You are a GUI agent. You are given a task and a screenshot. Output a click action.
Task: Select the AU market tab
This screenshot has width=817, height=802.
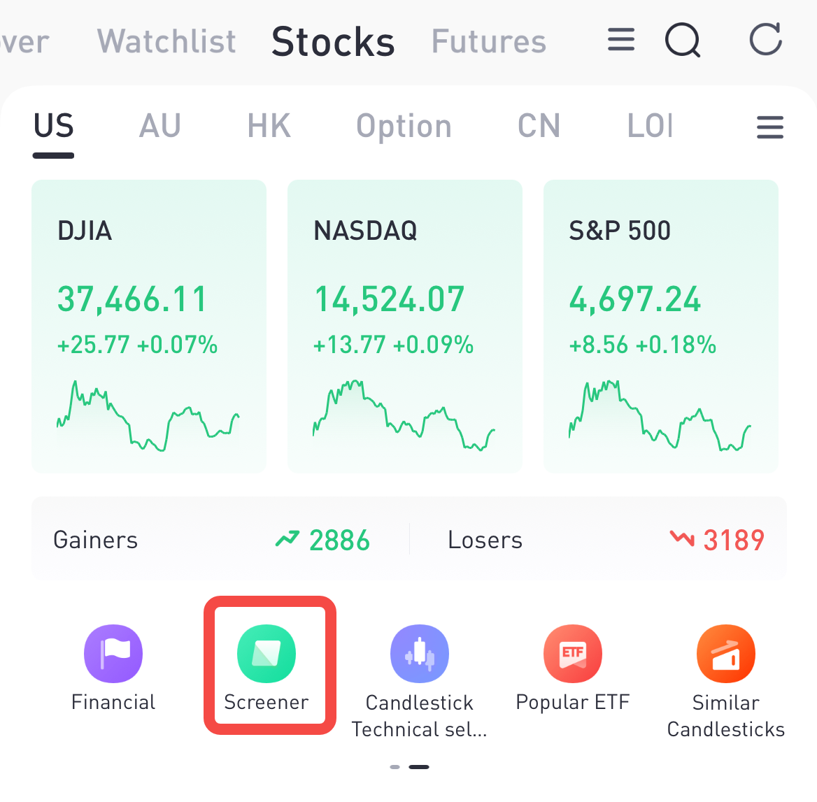[x=160, y=127]
